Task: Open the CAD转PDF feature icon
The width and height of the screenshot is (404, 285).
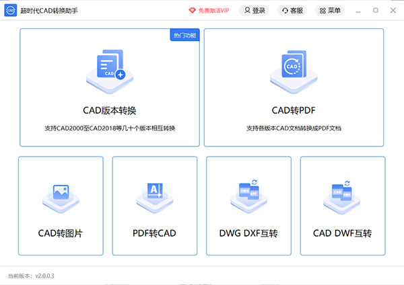Action: [x=293, y=69]
